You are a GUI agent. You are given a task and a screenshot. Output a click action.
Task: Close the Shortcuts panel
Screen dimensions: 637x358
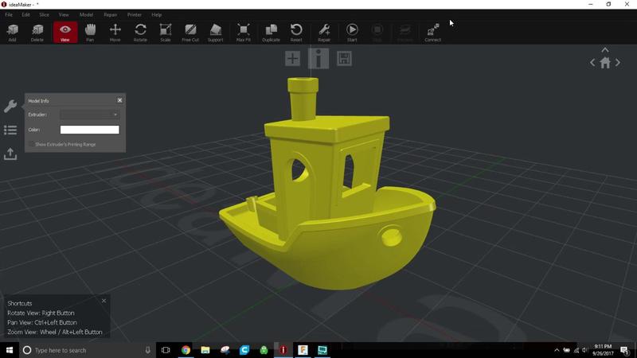coord(104,301)
